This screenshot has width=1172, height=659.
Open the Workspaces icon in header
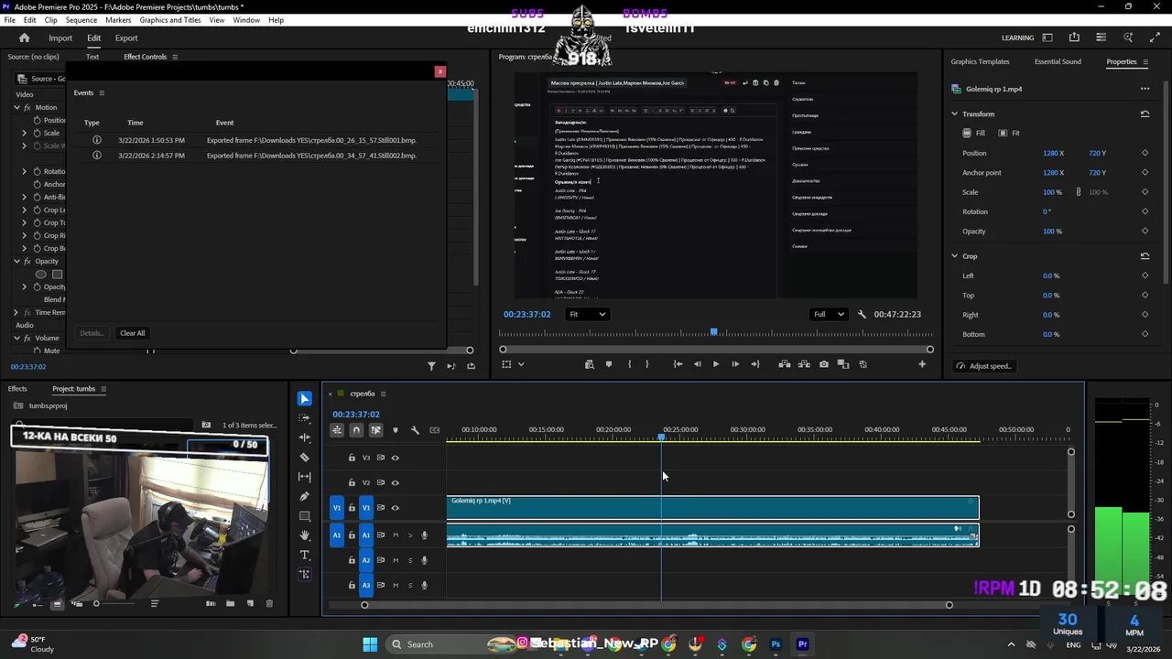pyautogui.click(x=1047, y=38)
